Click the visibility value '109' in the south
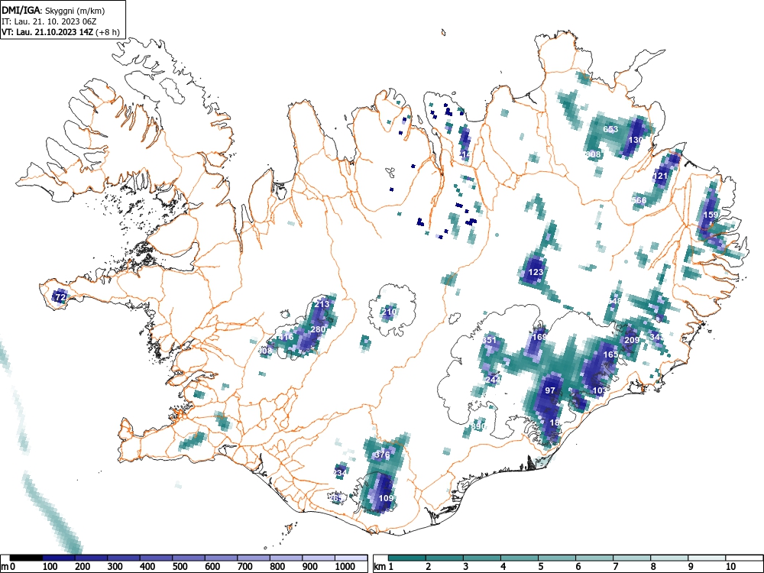This screenshot has width=764, height=573. [386, 498]
